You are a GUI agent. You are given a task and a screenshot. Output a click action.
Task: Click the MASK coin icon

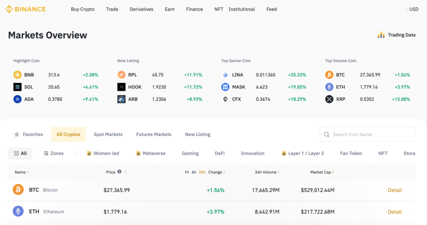[225, 87]
